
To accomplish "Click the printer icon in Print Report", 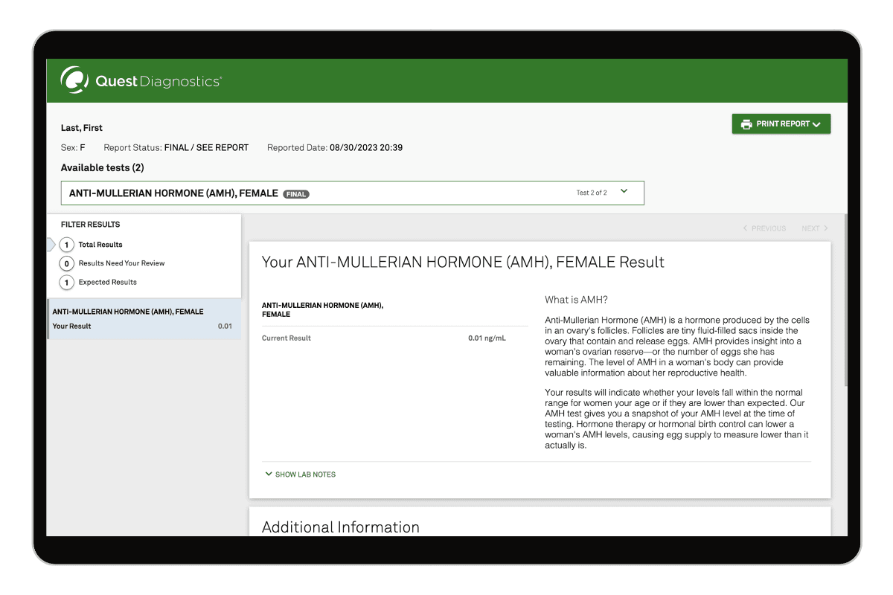I will [746, 124].
